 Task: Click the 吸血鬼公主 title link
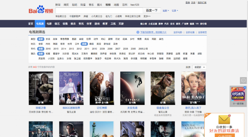point(163,108)
